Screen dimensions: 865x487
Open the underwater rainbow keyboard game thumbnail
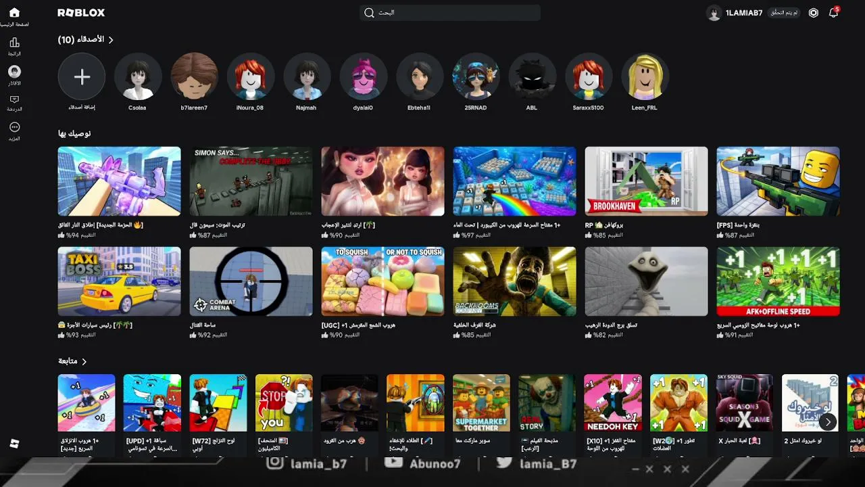click(x=514, y=181)
